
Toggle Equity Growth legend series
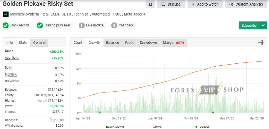tap(112, 127)
